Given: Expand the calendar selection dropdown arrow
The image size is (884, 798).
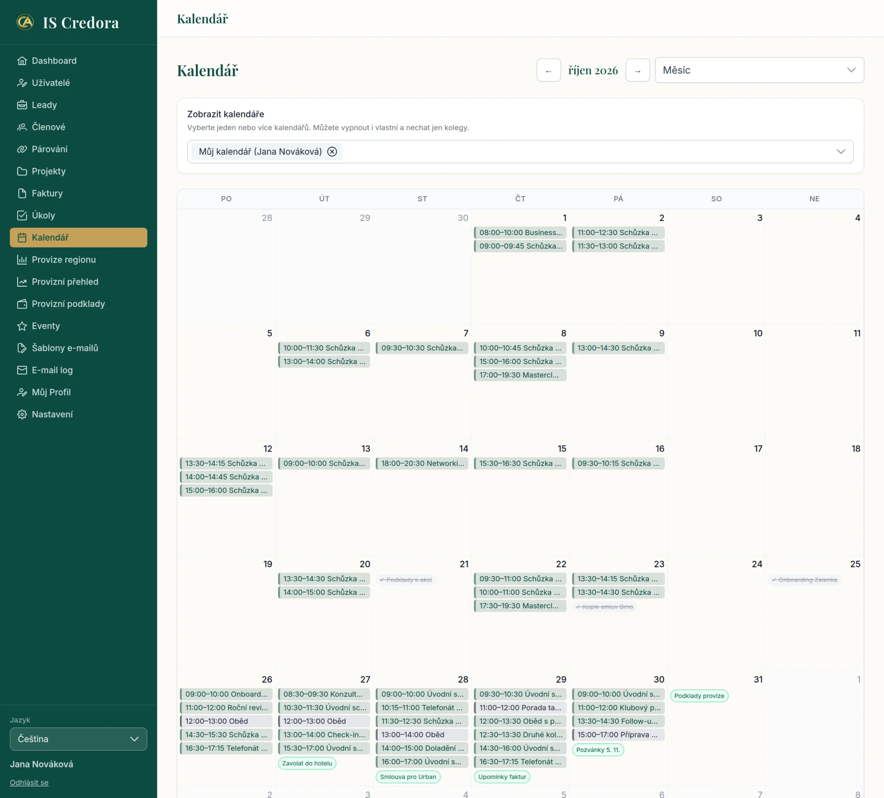Looking at the screenshot, I should click(841, 152).
